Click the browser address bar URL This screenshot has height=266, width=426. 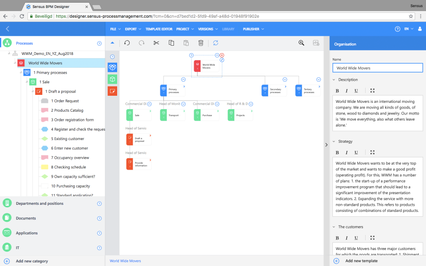click(x=158, y=16)
